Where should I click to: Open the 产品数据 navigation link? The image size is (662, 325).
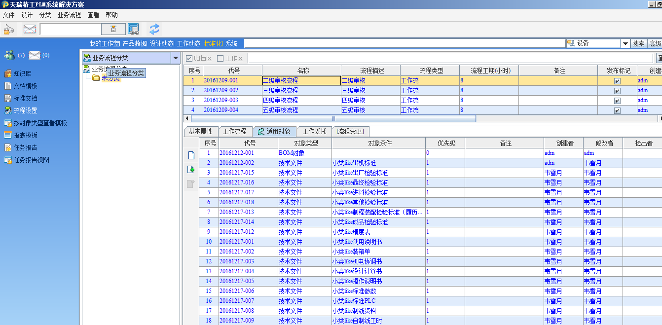[135, 43]
